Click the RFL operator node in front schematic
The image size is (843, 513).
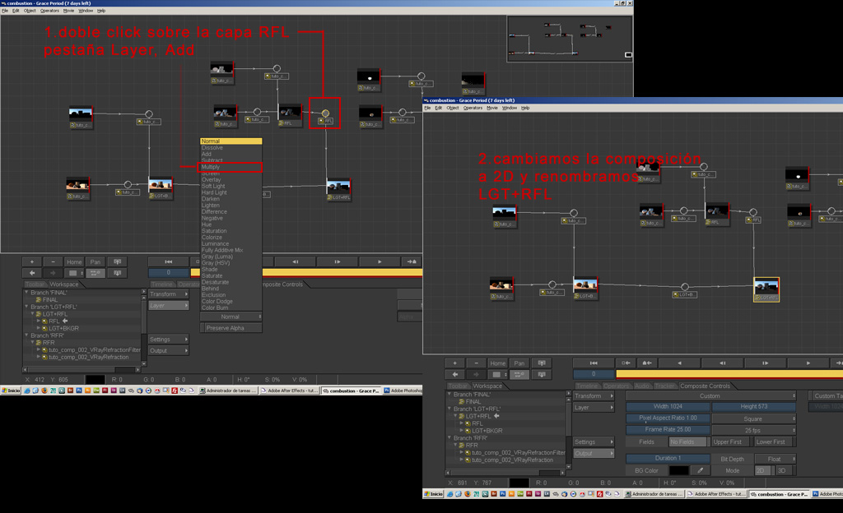click(753, 212)
